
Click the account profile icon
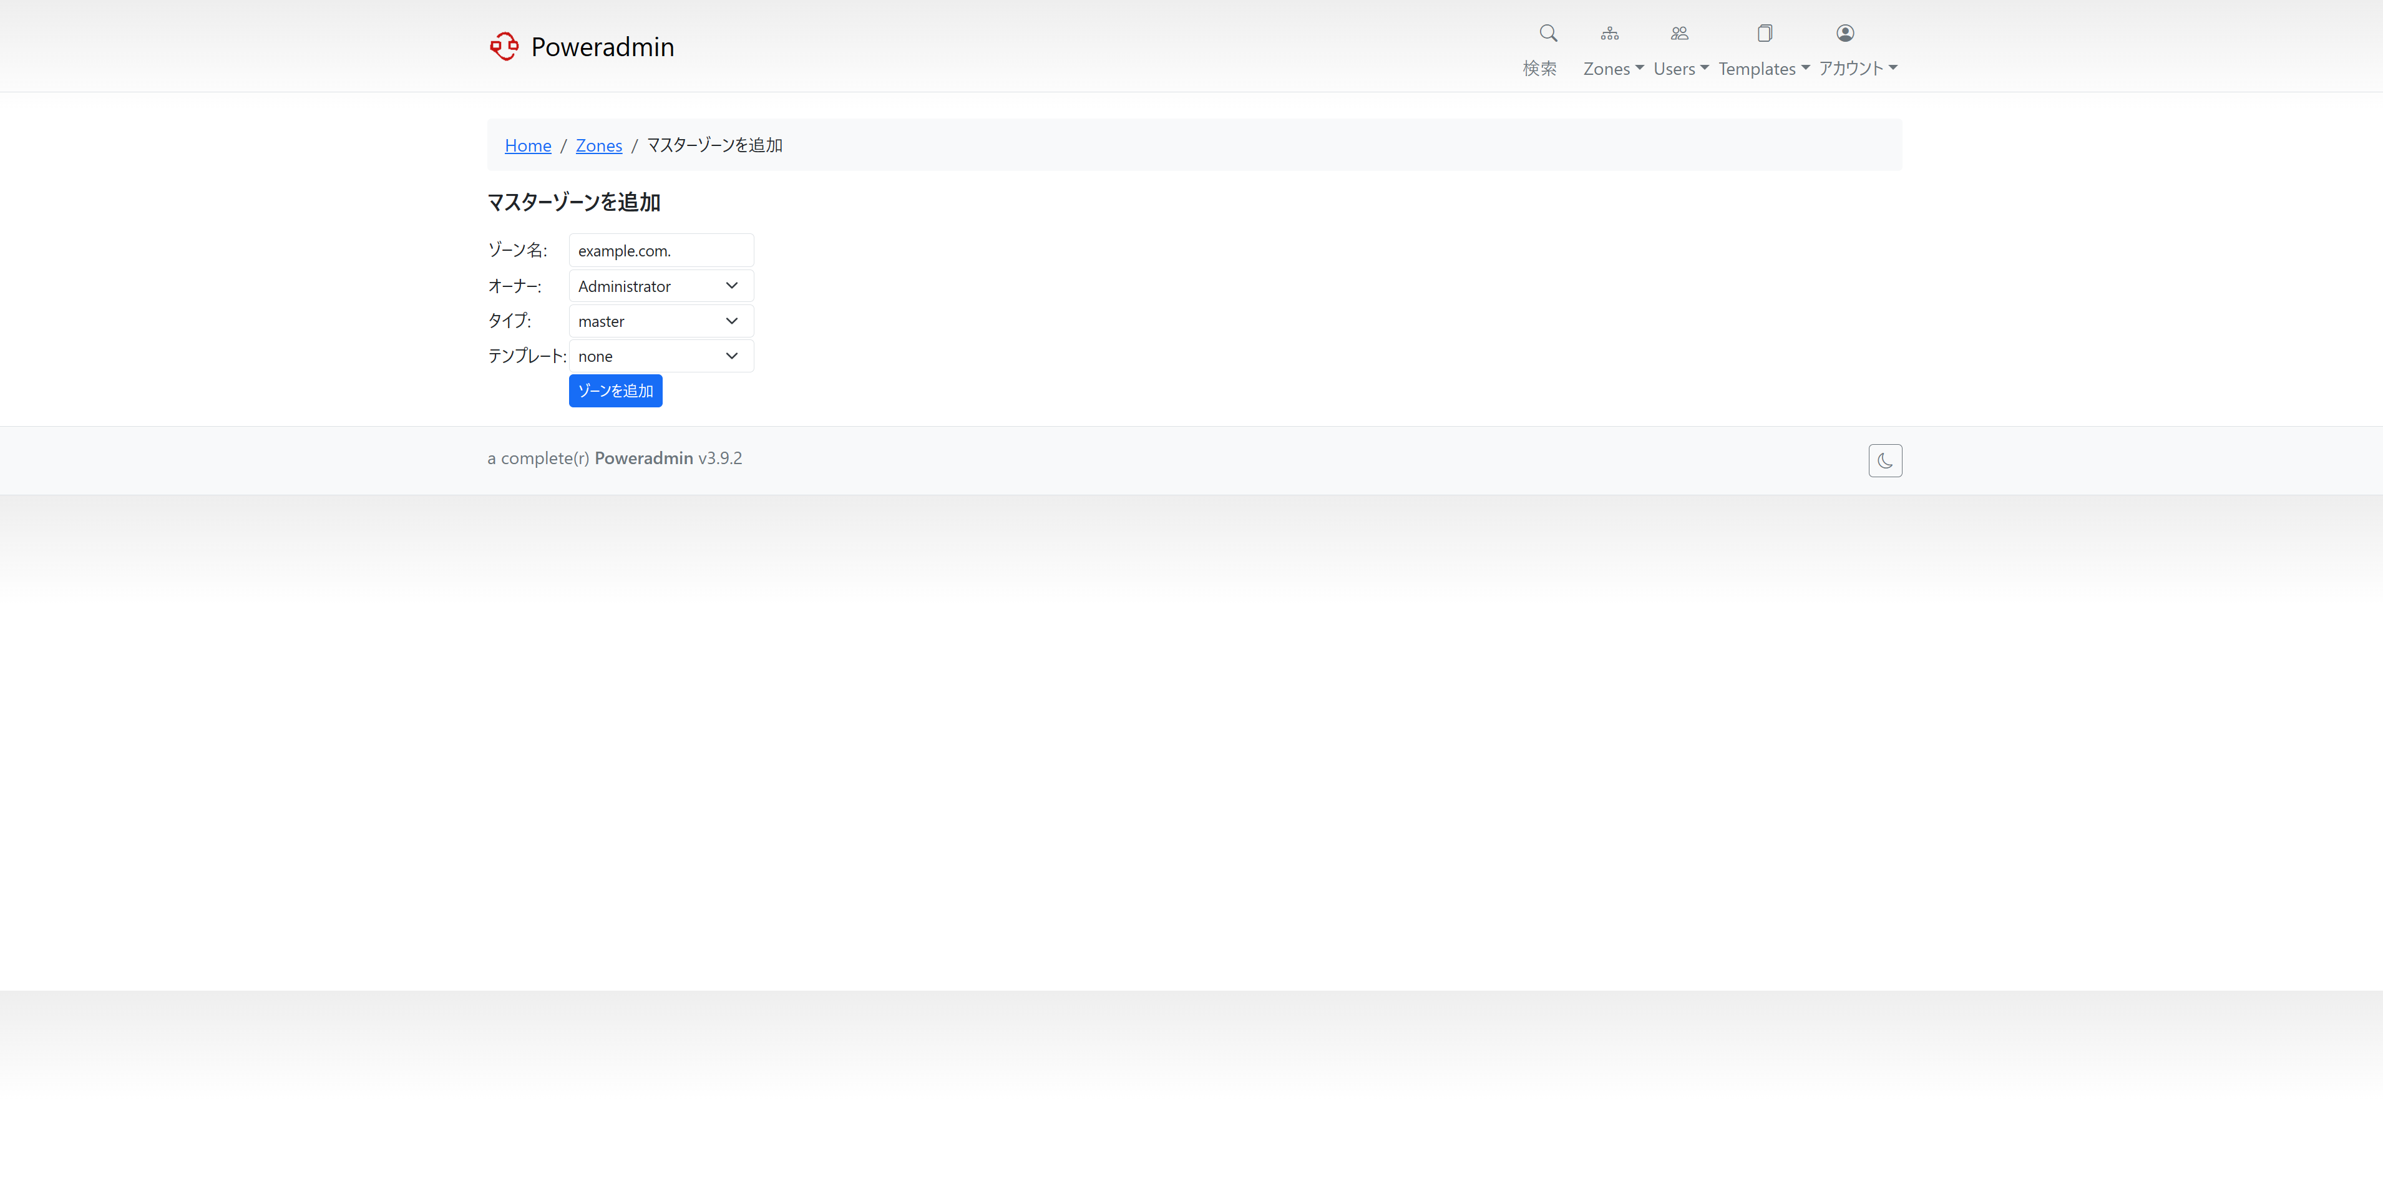[x=1845, y=33]
